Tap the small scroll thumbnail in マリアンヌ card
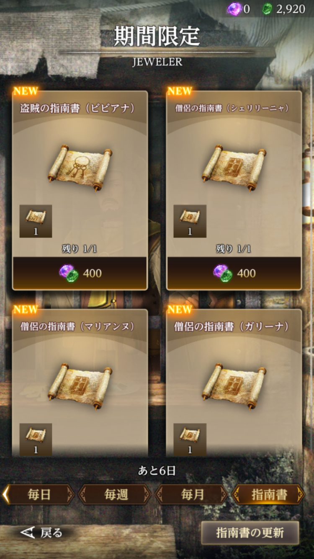This screenshot has height=559, width=314. (36, 439)
